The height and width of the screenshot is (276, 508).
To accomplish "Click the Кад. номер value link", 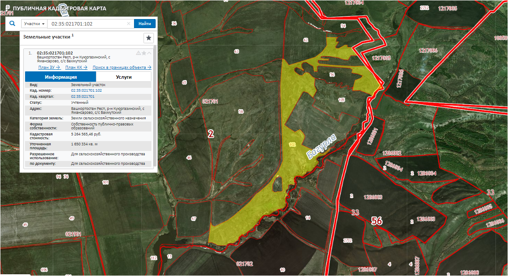I will coord(86,90).
